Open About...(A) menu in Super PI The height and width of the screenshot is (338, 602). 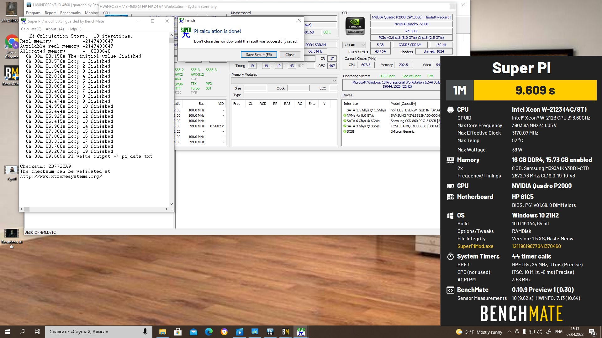(x=55, y=29)
